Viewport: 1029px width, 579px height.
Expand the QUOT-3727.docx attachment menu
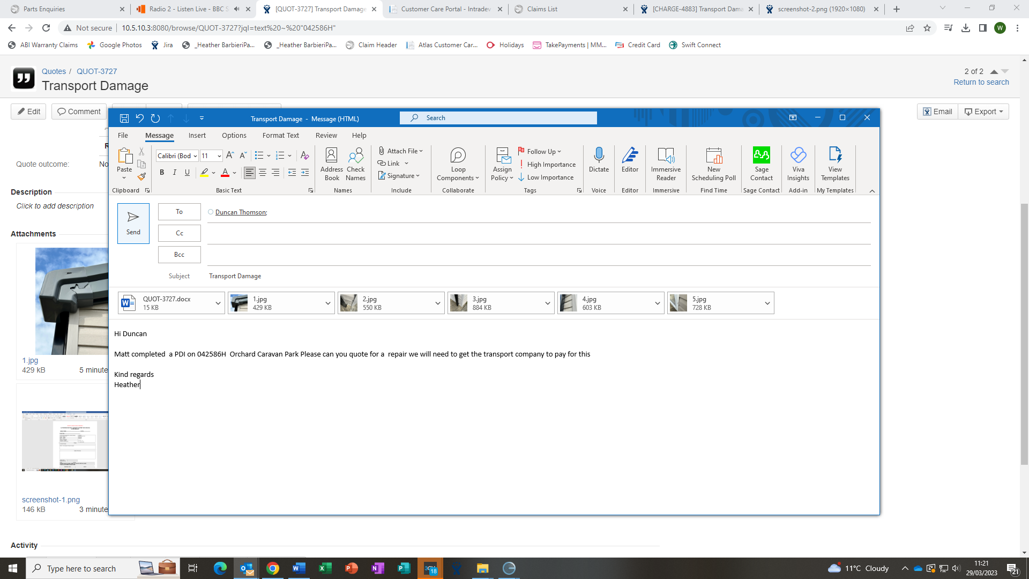(x=218, y=303)
